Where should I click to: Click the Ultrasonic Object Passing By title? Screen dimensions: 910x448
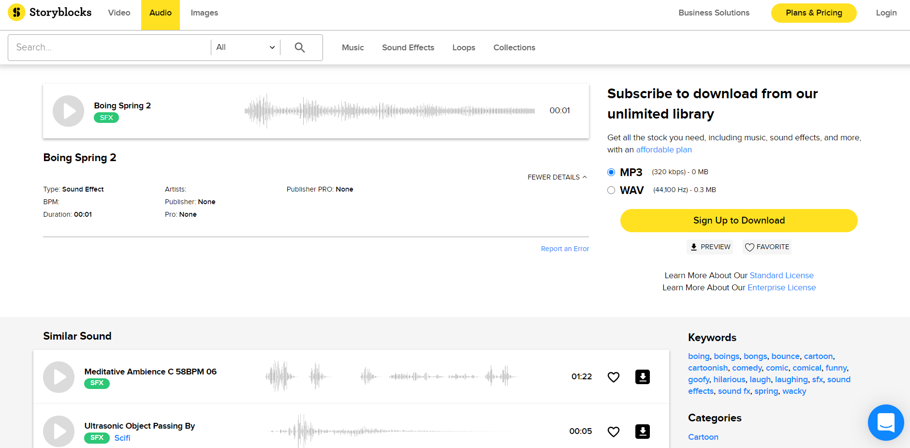coord(140,426)
